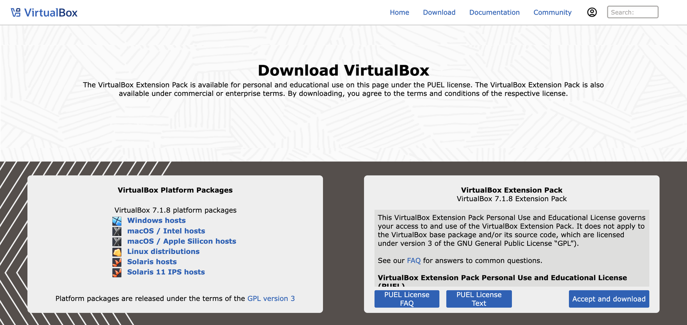Viewport: 687px width, 325px height.
Task: Go to the Home menu item
Action: point(399,12)
